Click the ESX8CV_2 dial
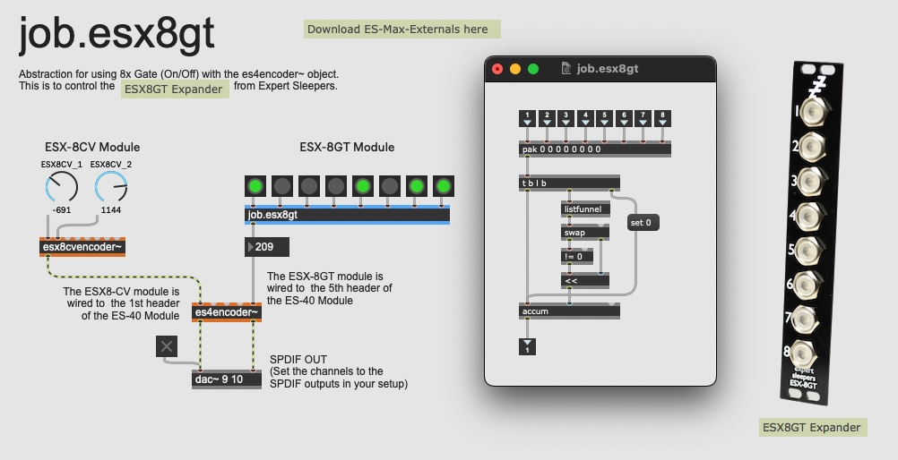This screenshot has width=898, height=460. [x=111, y=188]
